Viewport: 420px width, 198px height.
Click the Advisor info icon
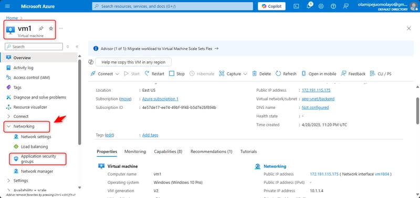click(96, 49)
